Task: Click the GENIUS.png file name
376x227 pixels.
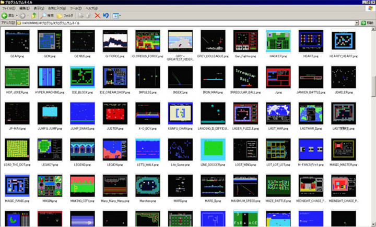Action: point(83,56)
